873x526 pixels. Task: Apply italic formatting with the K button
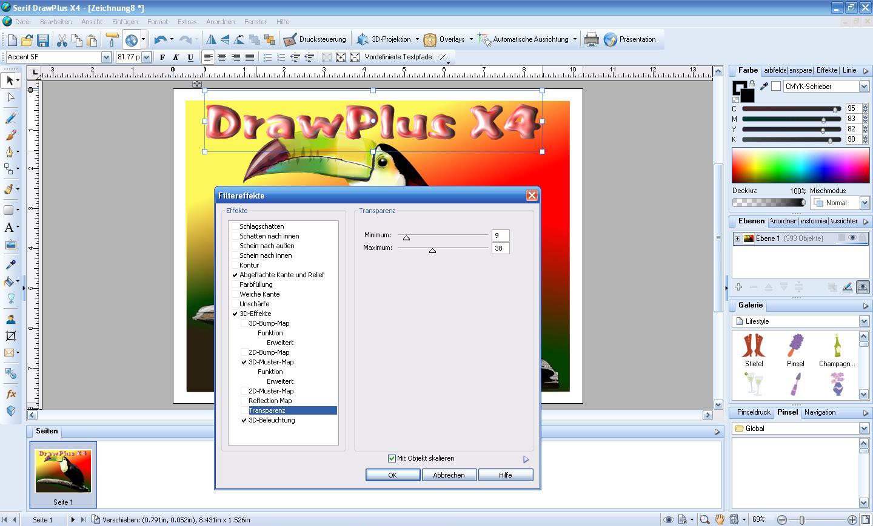[176, 57]
